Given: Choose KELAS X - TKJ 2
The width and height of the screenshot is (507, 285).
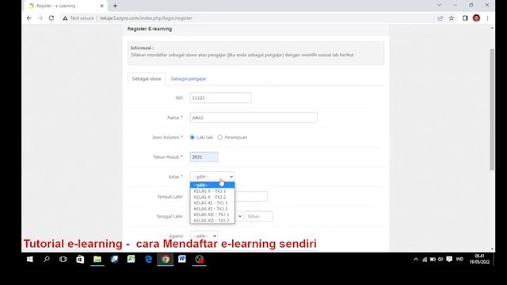Looking at the screenshot, I should (212, 197).
